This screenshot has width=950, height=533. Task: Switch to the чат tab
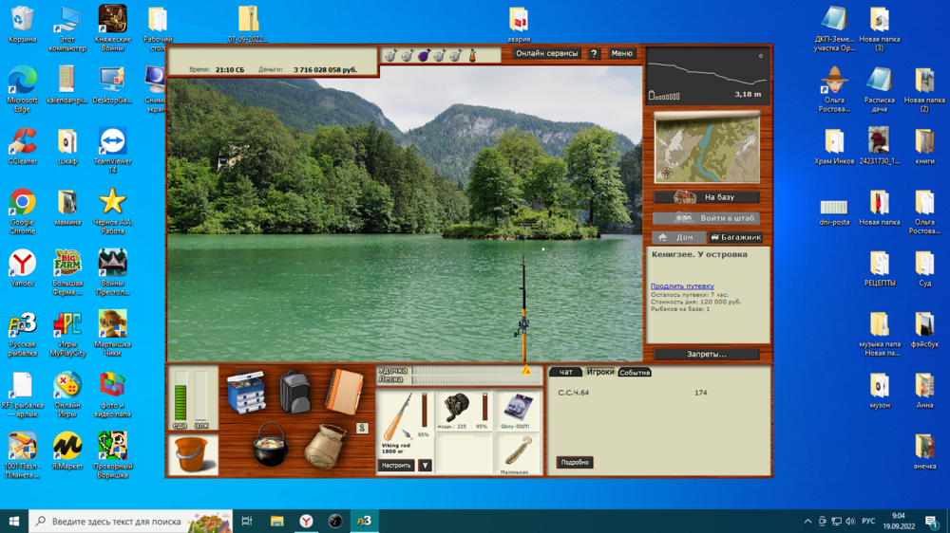566,373
